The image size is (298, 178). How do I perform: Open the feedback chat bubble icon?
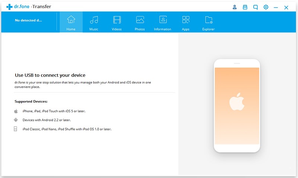coord(256,7)
